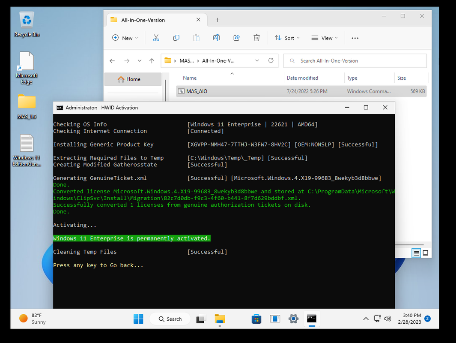456x343 pixels.
Task: Click 'Press any key to Go back...' text
Action: point(98,265)
